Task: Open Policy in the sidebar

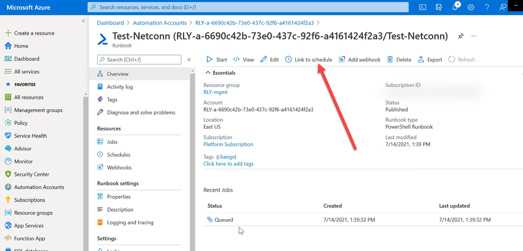Action: point(21,123)
